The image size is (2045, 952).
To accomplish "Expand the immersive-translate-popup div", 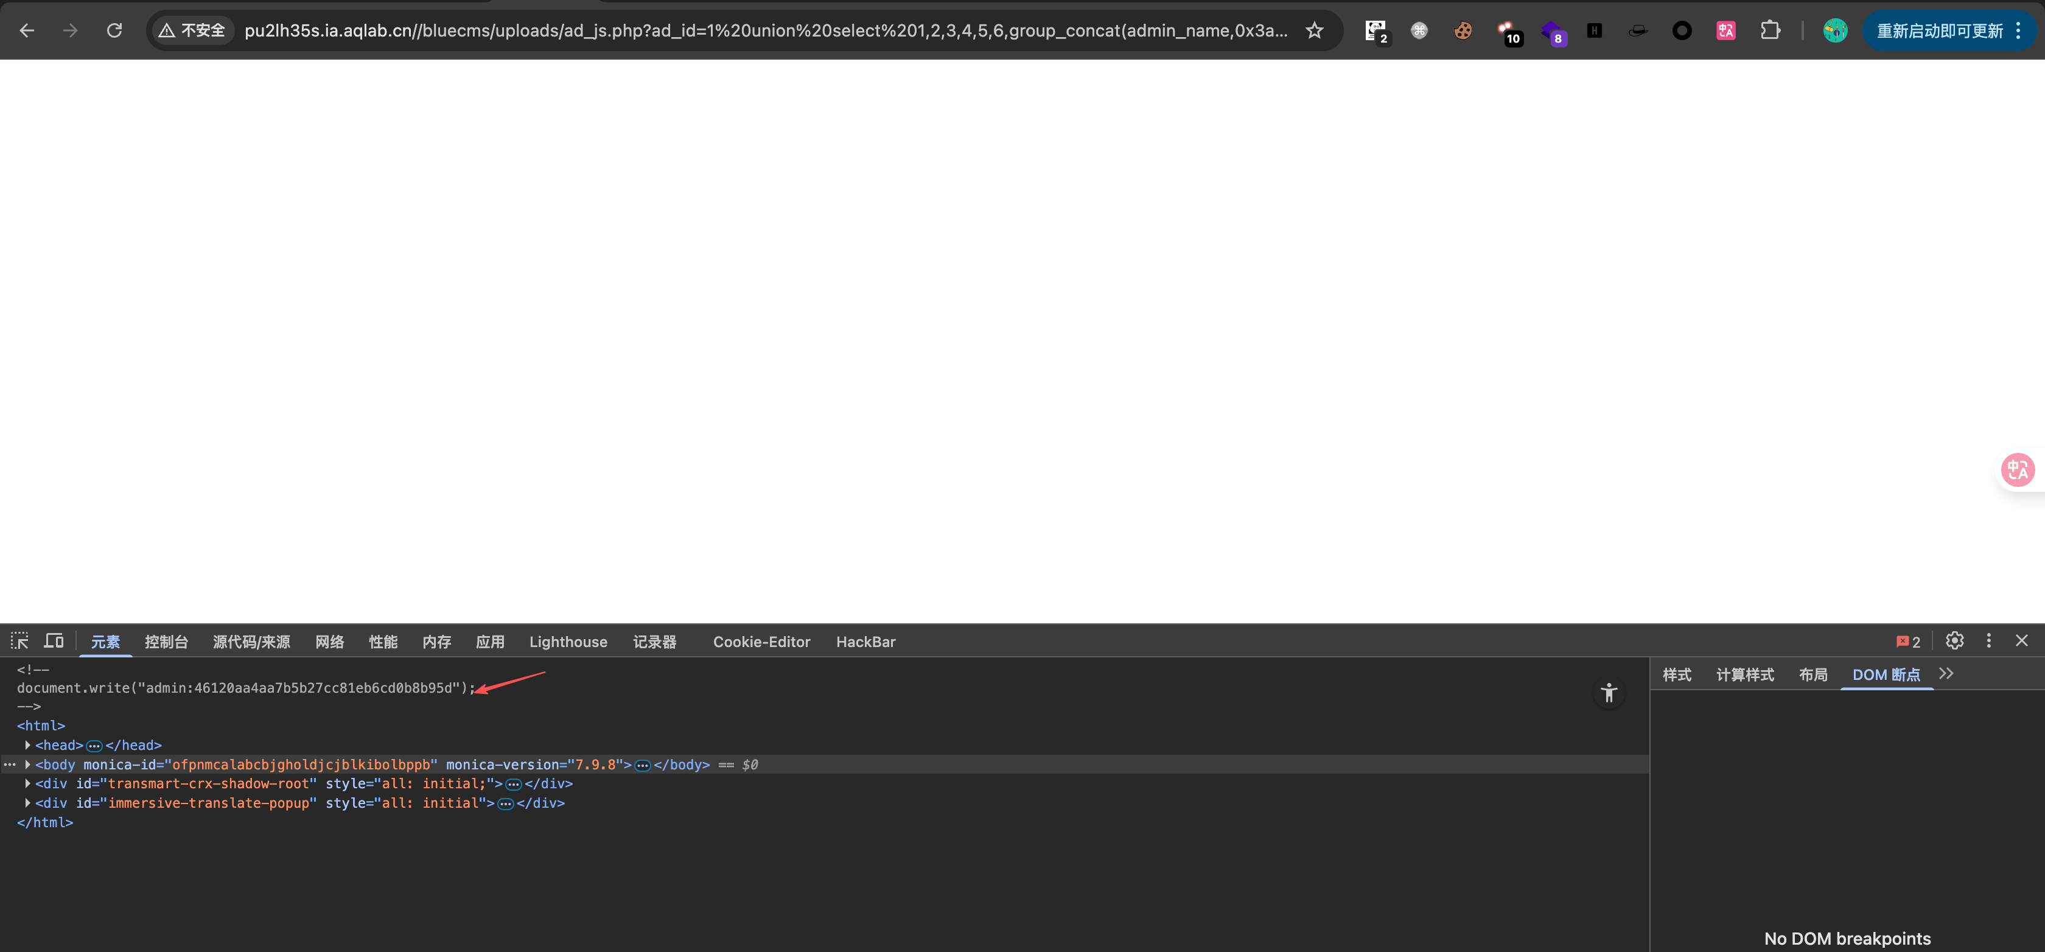I will pos(28,803).
